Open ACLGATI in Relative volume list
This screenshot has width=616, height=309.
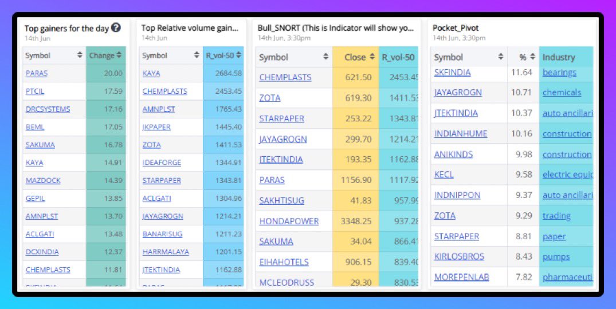(x=157, y=199)
